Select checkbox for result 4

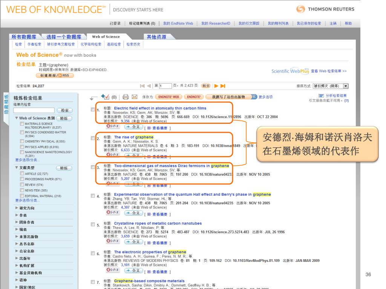(x=93, y=196)
